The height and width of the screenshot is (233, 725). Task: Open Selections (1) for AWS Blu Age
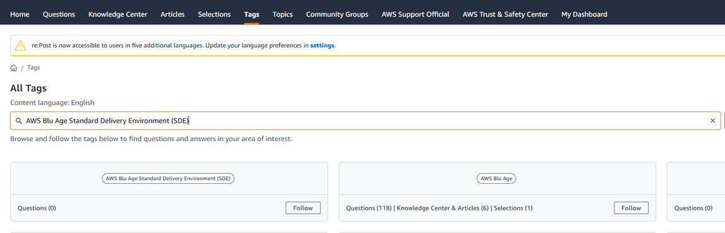click(513, 208)
